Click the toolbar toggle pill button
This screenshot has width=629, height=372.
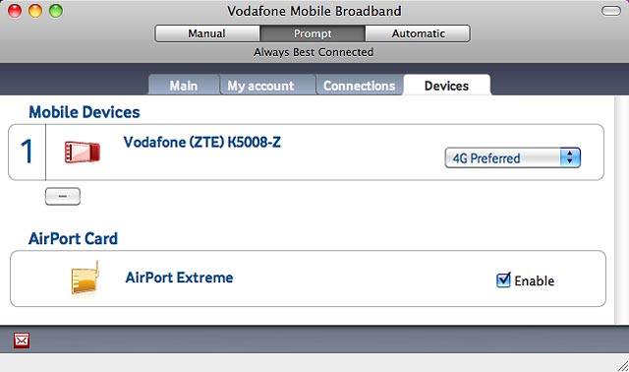(611, 11)
